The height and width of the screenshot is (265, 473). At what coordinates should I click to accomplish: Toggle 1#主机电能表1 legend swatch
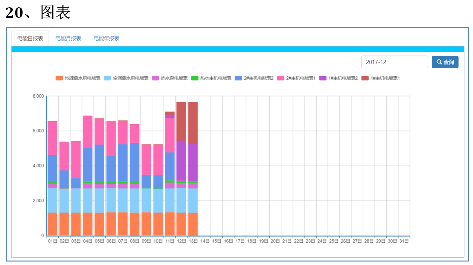coord(365,78)
